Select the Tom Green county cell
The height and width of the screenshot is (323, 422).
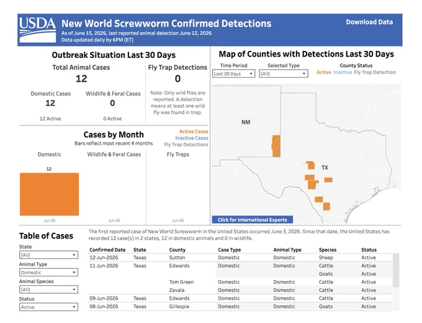point(181,282)
